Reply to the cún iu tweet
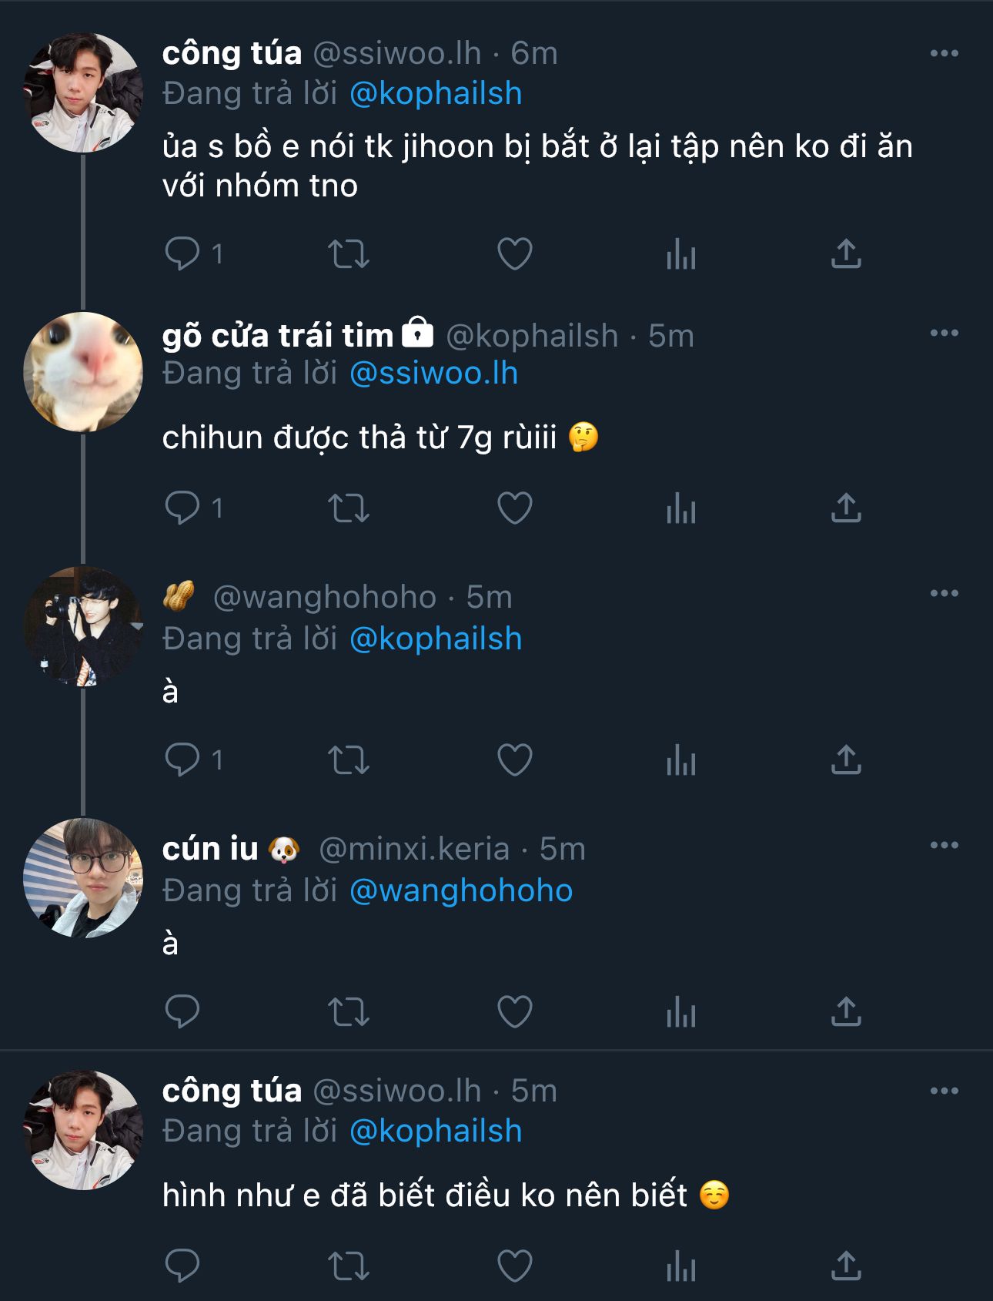993x1301 pixels. tap(182, 1011)
